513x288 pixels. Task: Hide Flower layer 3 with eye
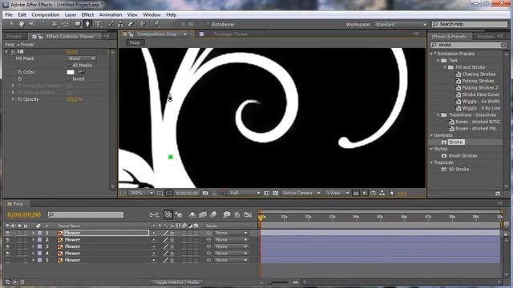[x=8, y=246]
